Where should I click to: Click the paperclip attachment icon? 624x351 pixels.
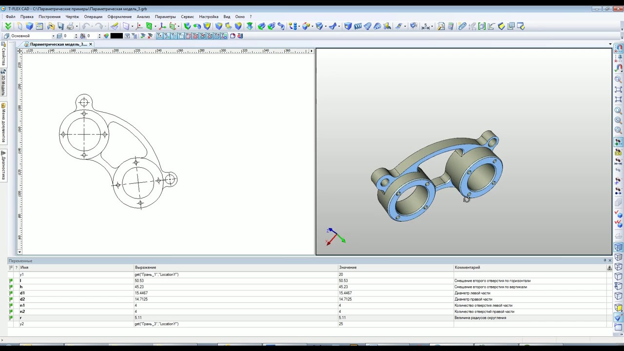point(462,26)
